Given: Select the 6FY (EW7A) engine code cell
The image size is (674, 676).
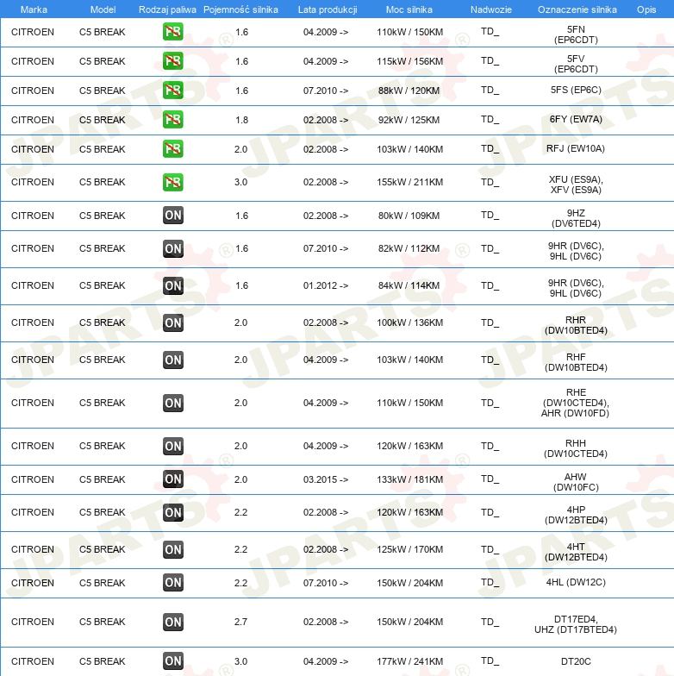Looking at the screenshot, I should [576, 119].
